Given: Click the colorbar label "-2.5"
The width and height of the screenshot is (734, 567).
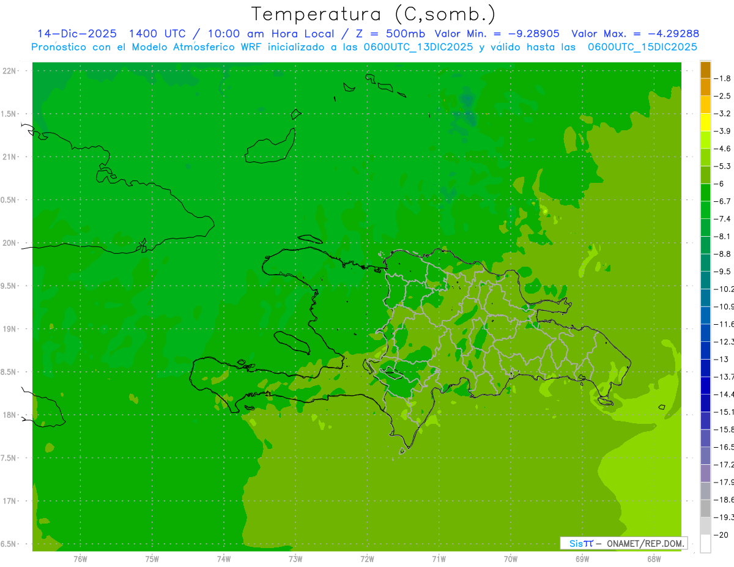Looking at the screenshot, I should tap(723, 96).
